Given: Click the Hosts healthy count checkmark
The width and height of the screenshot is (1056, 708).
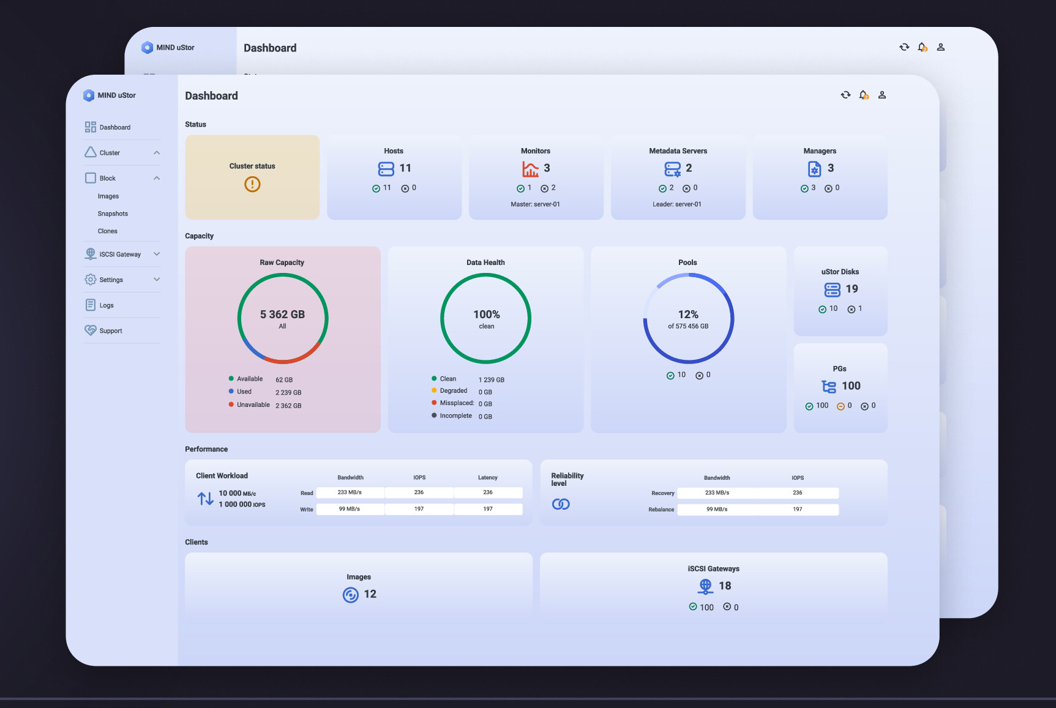Looking at the screenshot, I should (x=376, y=188).
